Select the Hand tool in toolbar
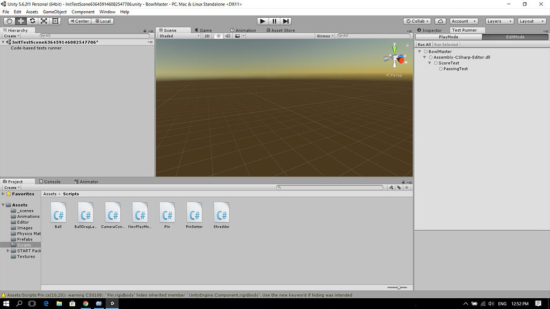Viewport: 550px width, 309px height. 9,21
